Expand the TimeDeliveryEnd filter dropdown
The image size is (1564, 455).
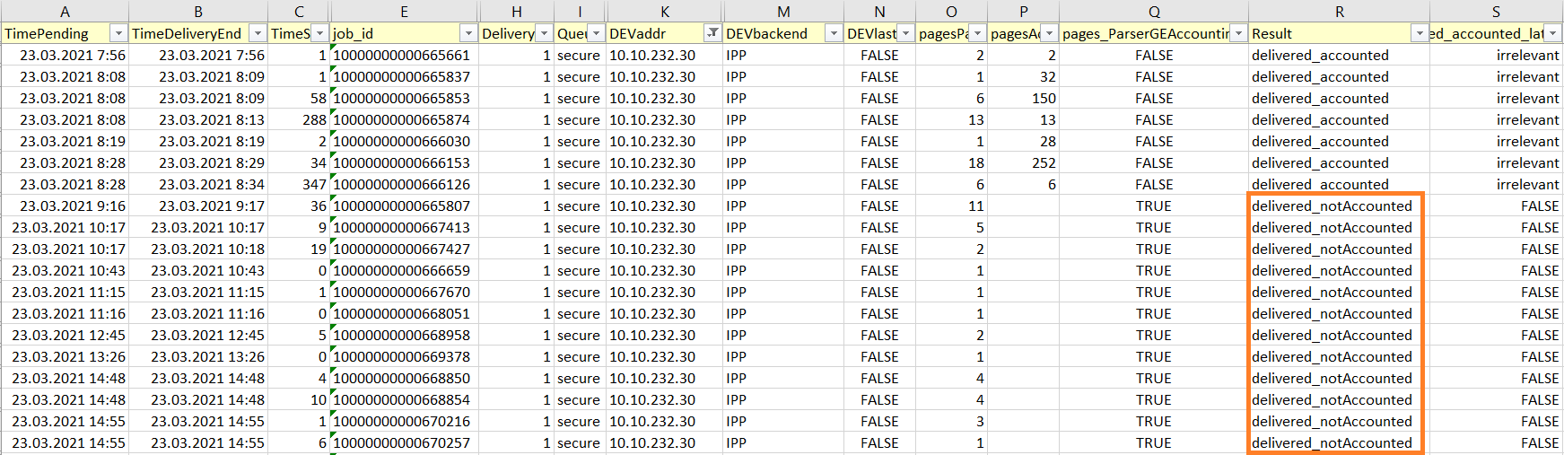[258, 33]
